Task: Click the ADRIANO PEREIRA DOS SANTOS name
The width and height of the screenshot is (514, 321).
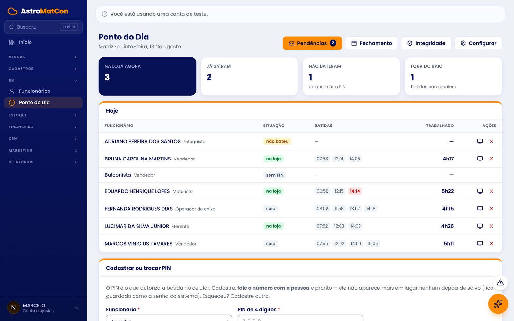Action: (143, 141)
